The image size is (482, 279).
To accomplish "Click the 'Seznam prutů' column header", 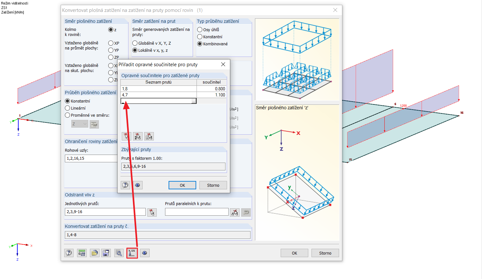I will pyautogui.click(x=159, y=82).
